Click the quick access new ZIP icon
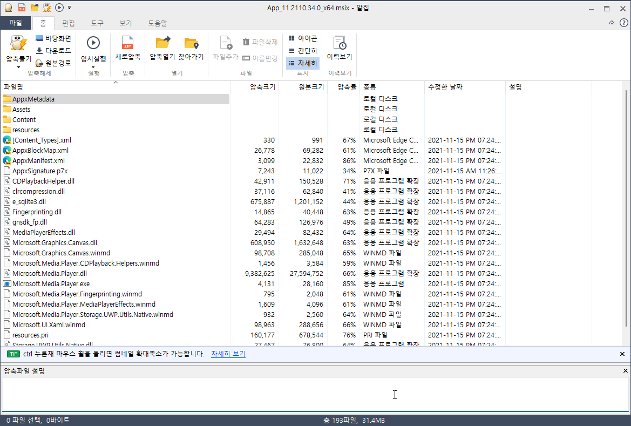The width and height of the screenshot is (631, 426). (22, 8)
